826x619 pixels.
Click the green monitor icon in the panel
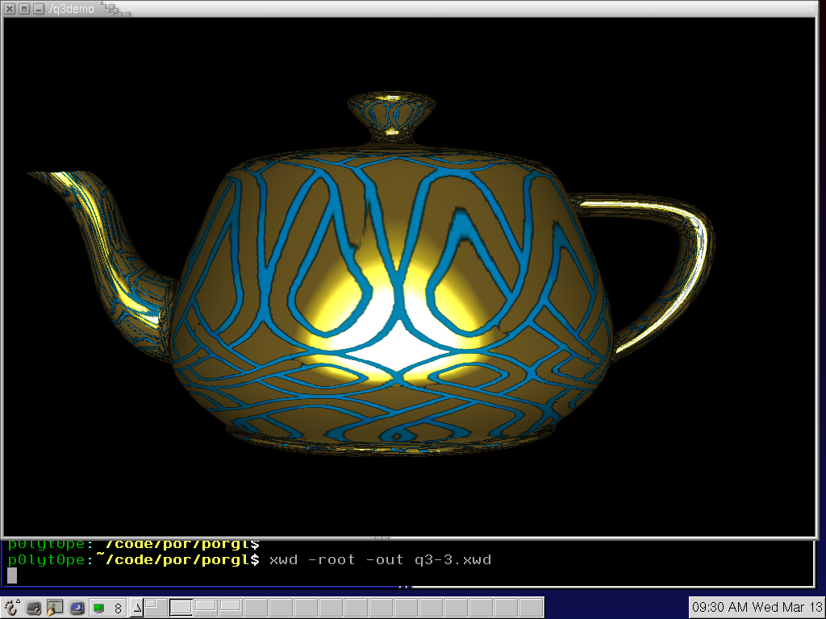98,609
